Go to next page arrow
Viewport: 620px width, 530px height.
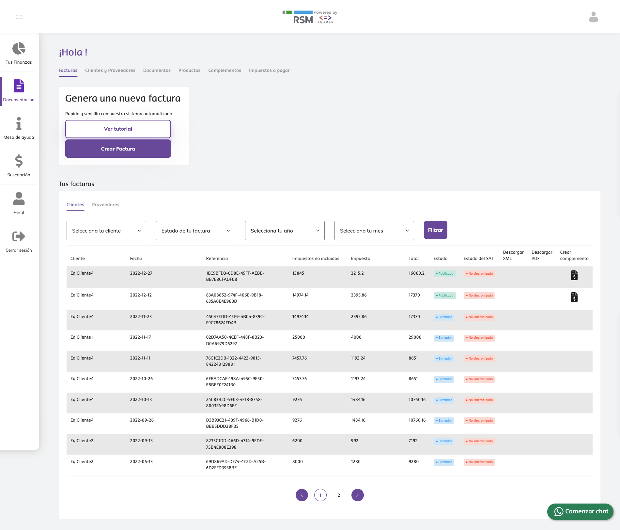click(358, 495)
